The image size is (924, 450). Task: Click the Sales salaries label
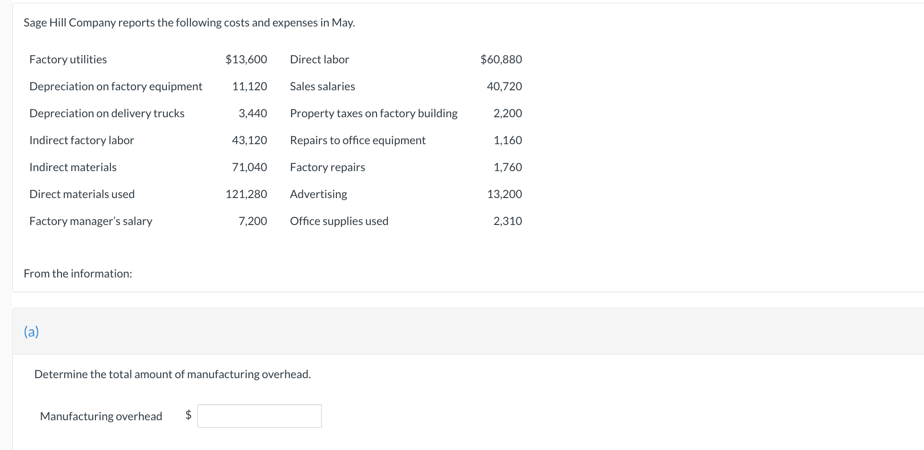pyautogui.click(x=323, y=87)
